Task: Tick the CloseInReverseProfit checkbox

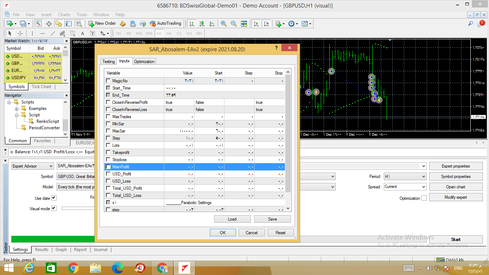Action: point(108,102)
